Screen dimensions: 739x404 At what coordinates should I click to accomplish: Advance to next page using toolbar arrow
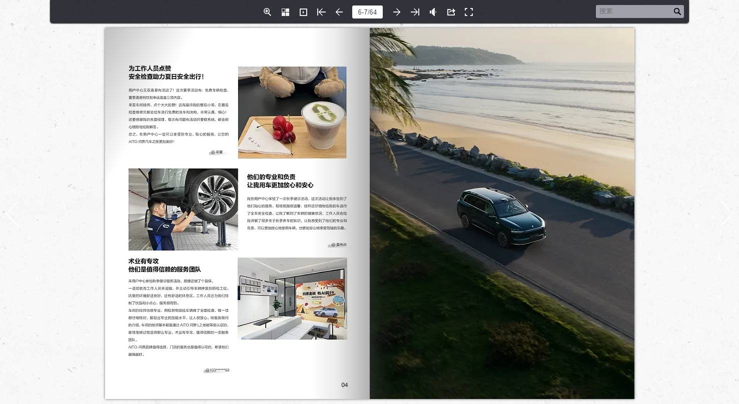(x=396, y=12)
